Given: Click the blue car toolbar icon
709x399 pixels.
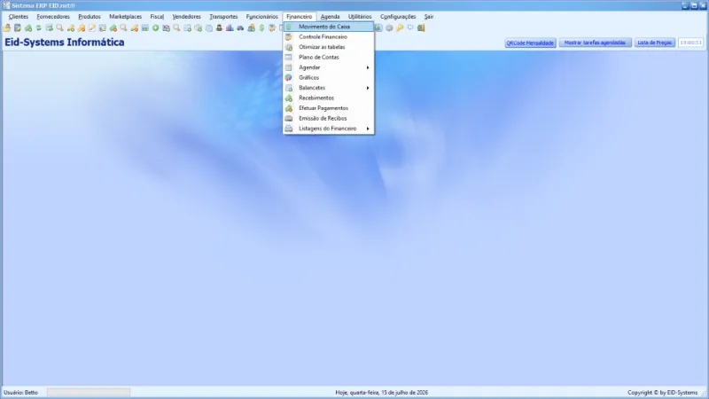Looking at the screenshot, I should coord(240,28).
